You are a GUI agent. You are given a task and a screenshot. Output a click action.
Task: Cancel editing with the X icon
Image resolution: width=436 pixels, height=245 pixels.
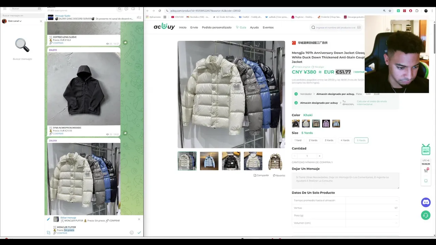click(x=139, y=219)
